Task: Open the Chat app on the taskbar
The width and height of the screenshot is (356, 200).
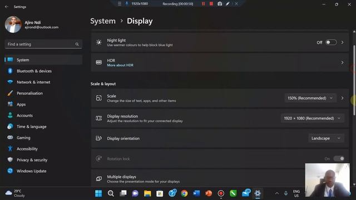Action: click(135, 193)
